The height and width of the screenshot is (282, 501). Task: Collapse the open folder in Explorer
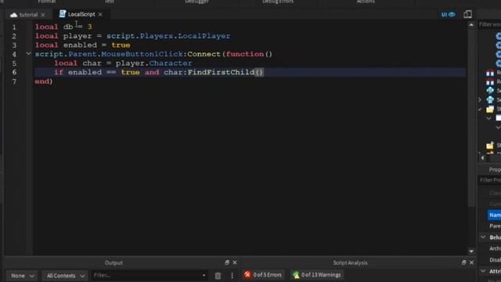tap(480, 110)
